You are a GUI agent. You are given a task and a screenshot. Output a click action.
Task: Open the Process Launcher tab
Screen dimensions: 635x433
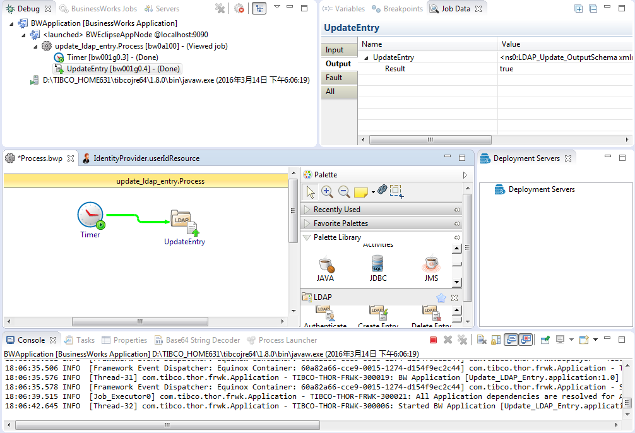pyautogui.click(x=282, y=340)
